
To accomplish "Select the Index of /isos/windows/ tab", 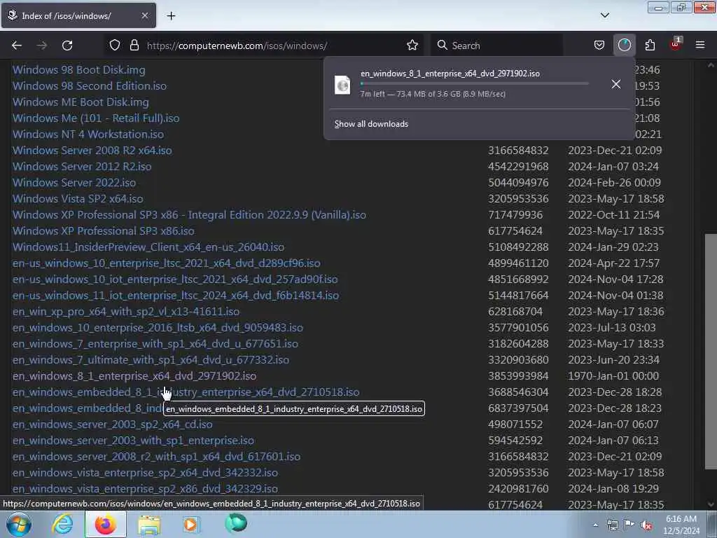I will click(78, 15).
